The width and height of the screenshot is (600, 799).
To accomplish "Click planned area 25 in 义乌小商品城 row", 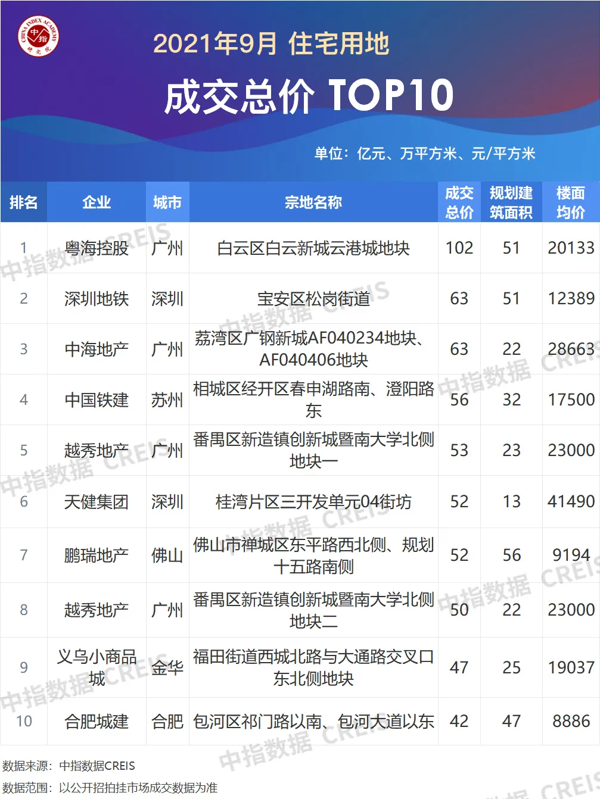I will click(x=511, y=667).
